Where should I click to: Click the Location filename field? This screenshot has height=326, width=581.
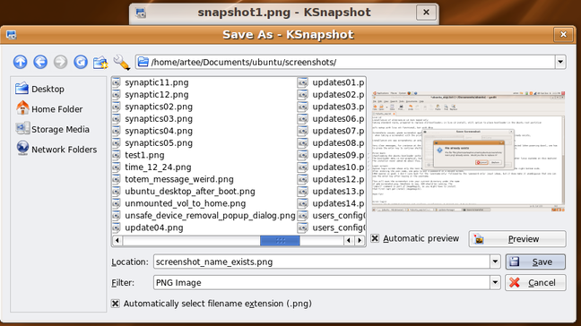[322, 262]
